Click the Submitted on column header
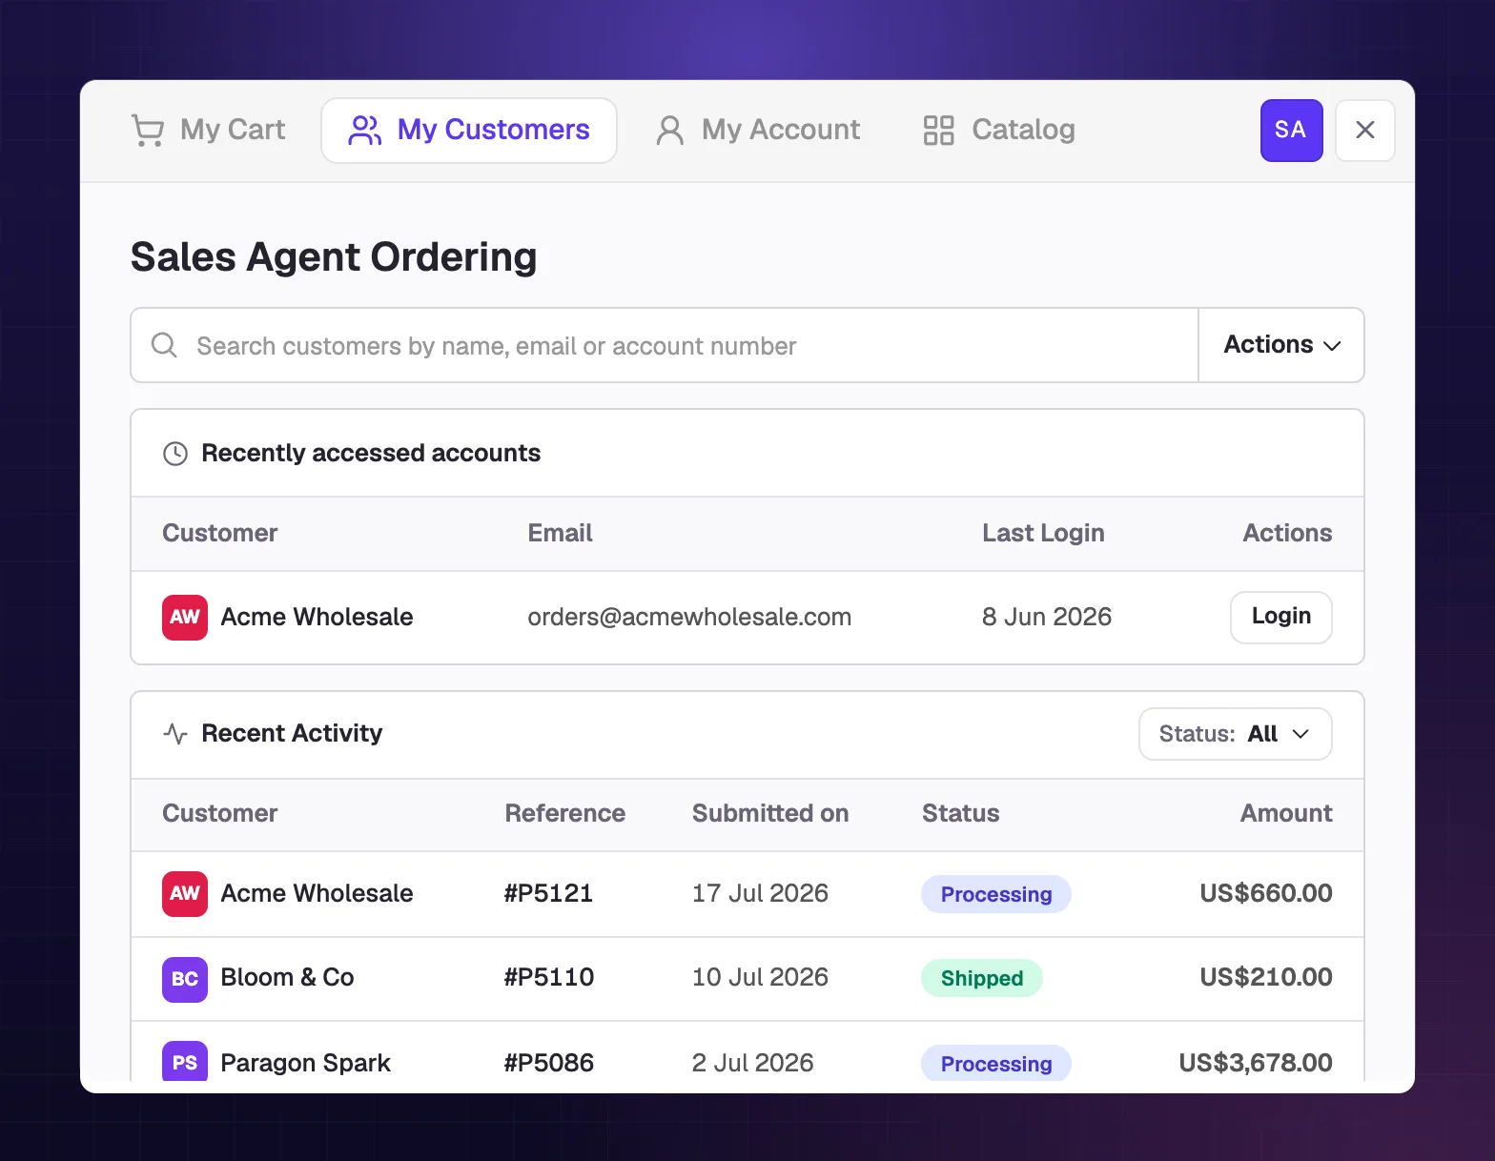1495x1161 pixels. coord(770,813)
